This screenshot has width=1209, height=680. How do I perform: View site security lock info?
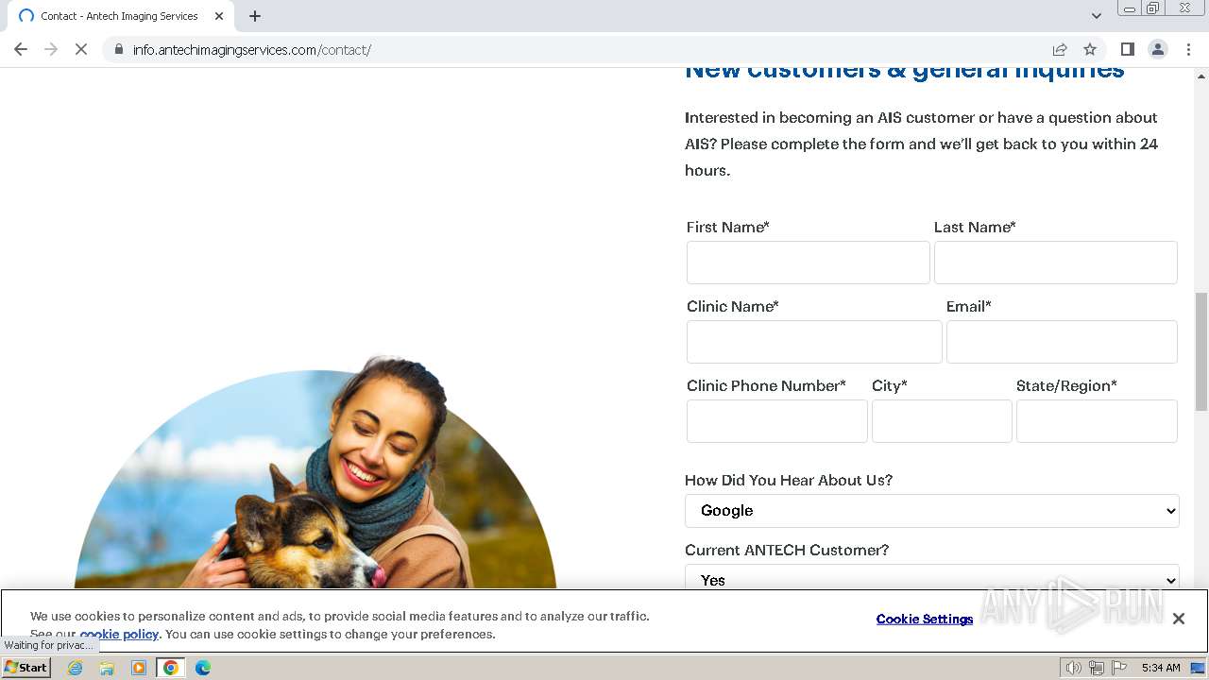coord(119,49)
